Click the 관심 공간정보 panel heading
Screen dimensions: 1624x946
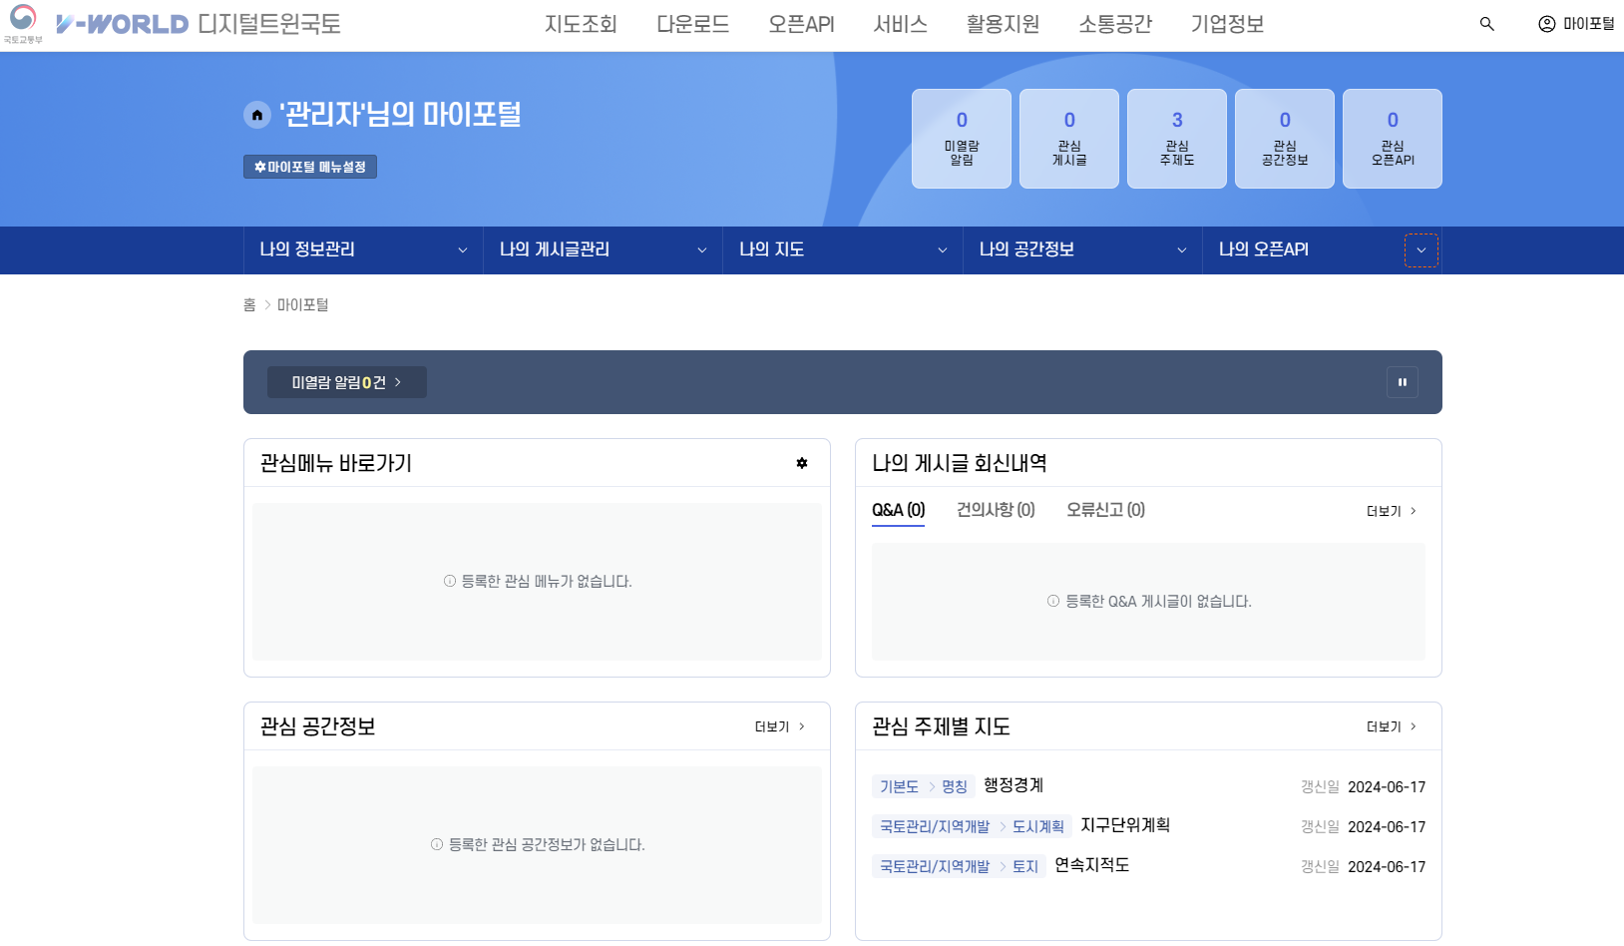(318, 726)
